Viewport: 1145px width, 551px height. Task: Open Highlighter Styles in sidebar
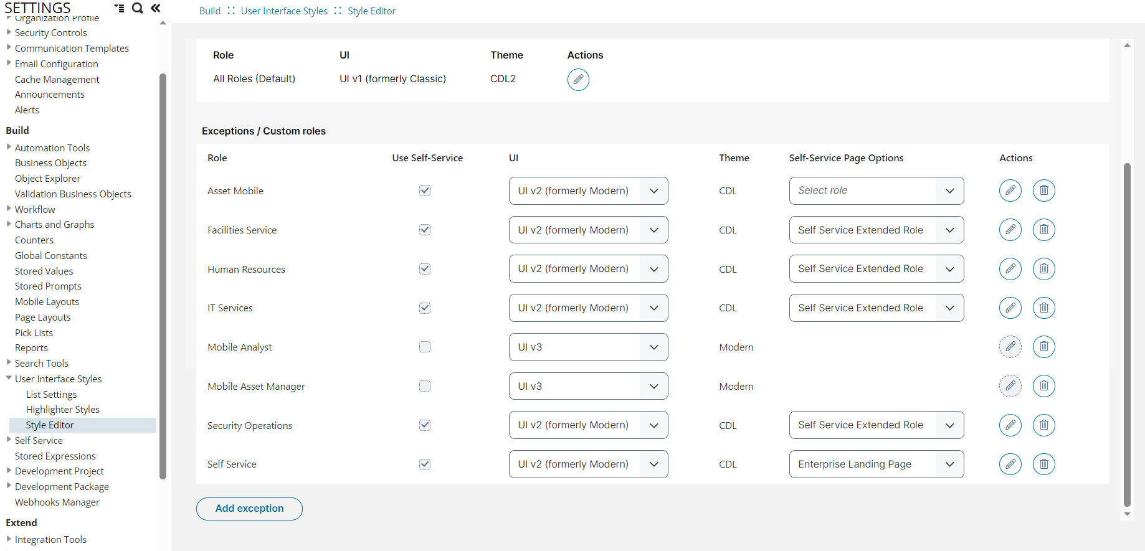click(63, 410)
